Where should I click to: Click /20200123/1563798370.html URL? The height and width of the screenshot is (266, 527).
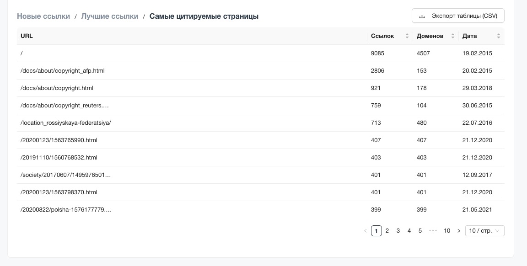coord(59,192)
